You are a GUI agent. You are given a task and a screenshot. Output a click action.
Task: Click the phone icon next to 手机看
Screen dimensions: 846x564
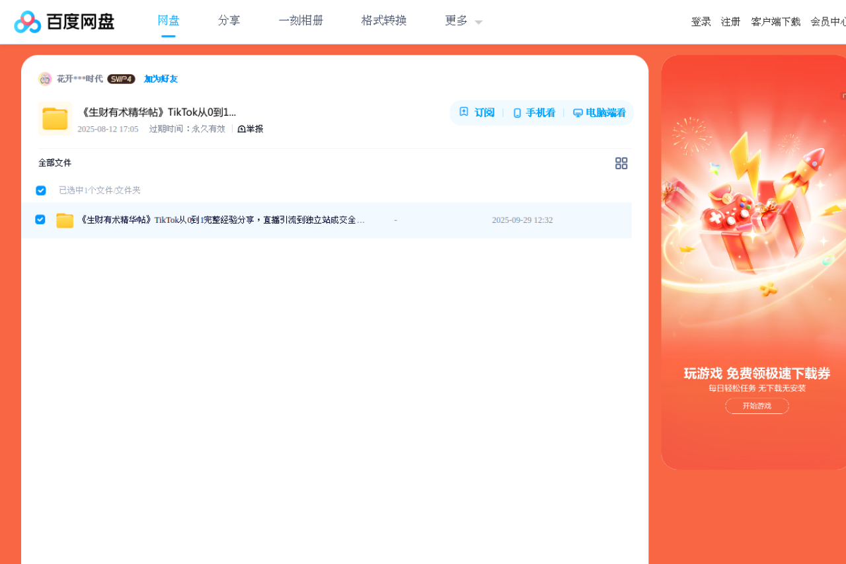[516, 112]
